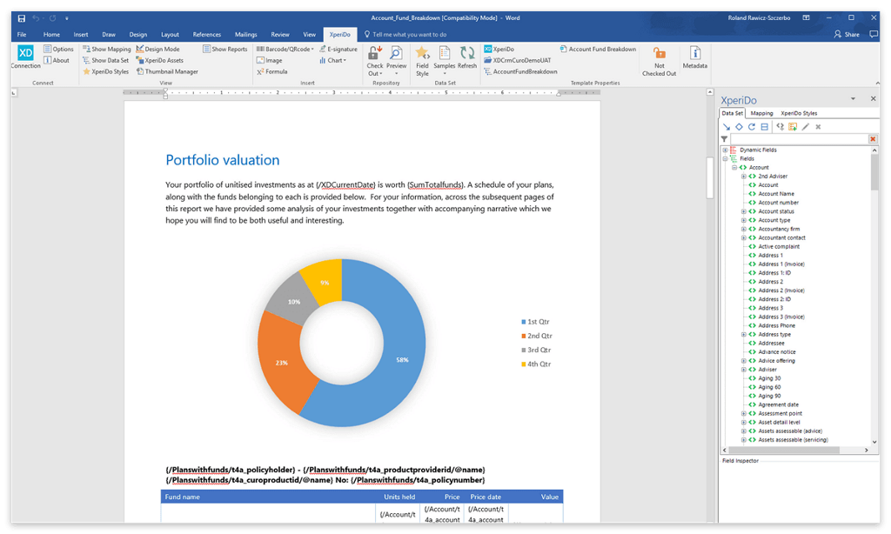The image size is (891, 534).
Task: Open the Thumbnail Manager
Action: point(167,71)
